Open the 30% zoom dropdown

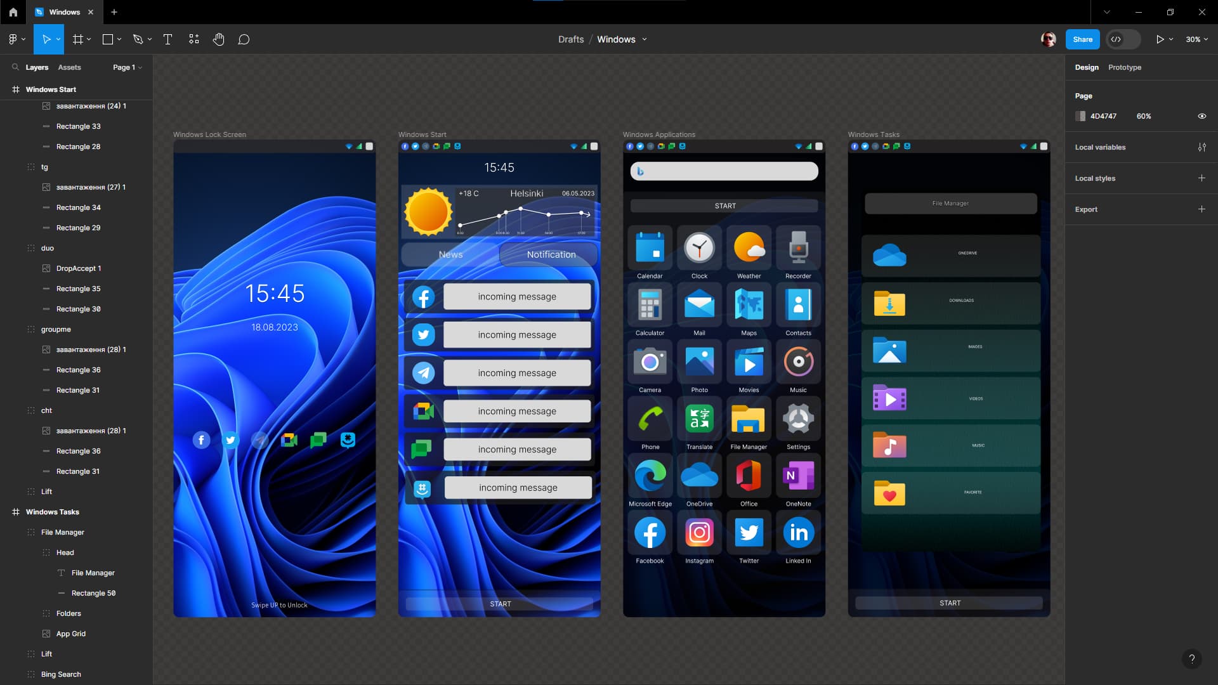(1196, 39)
